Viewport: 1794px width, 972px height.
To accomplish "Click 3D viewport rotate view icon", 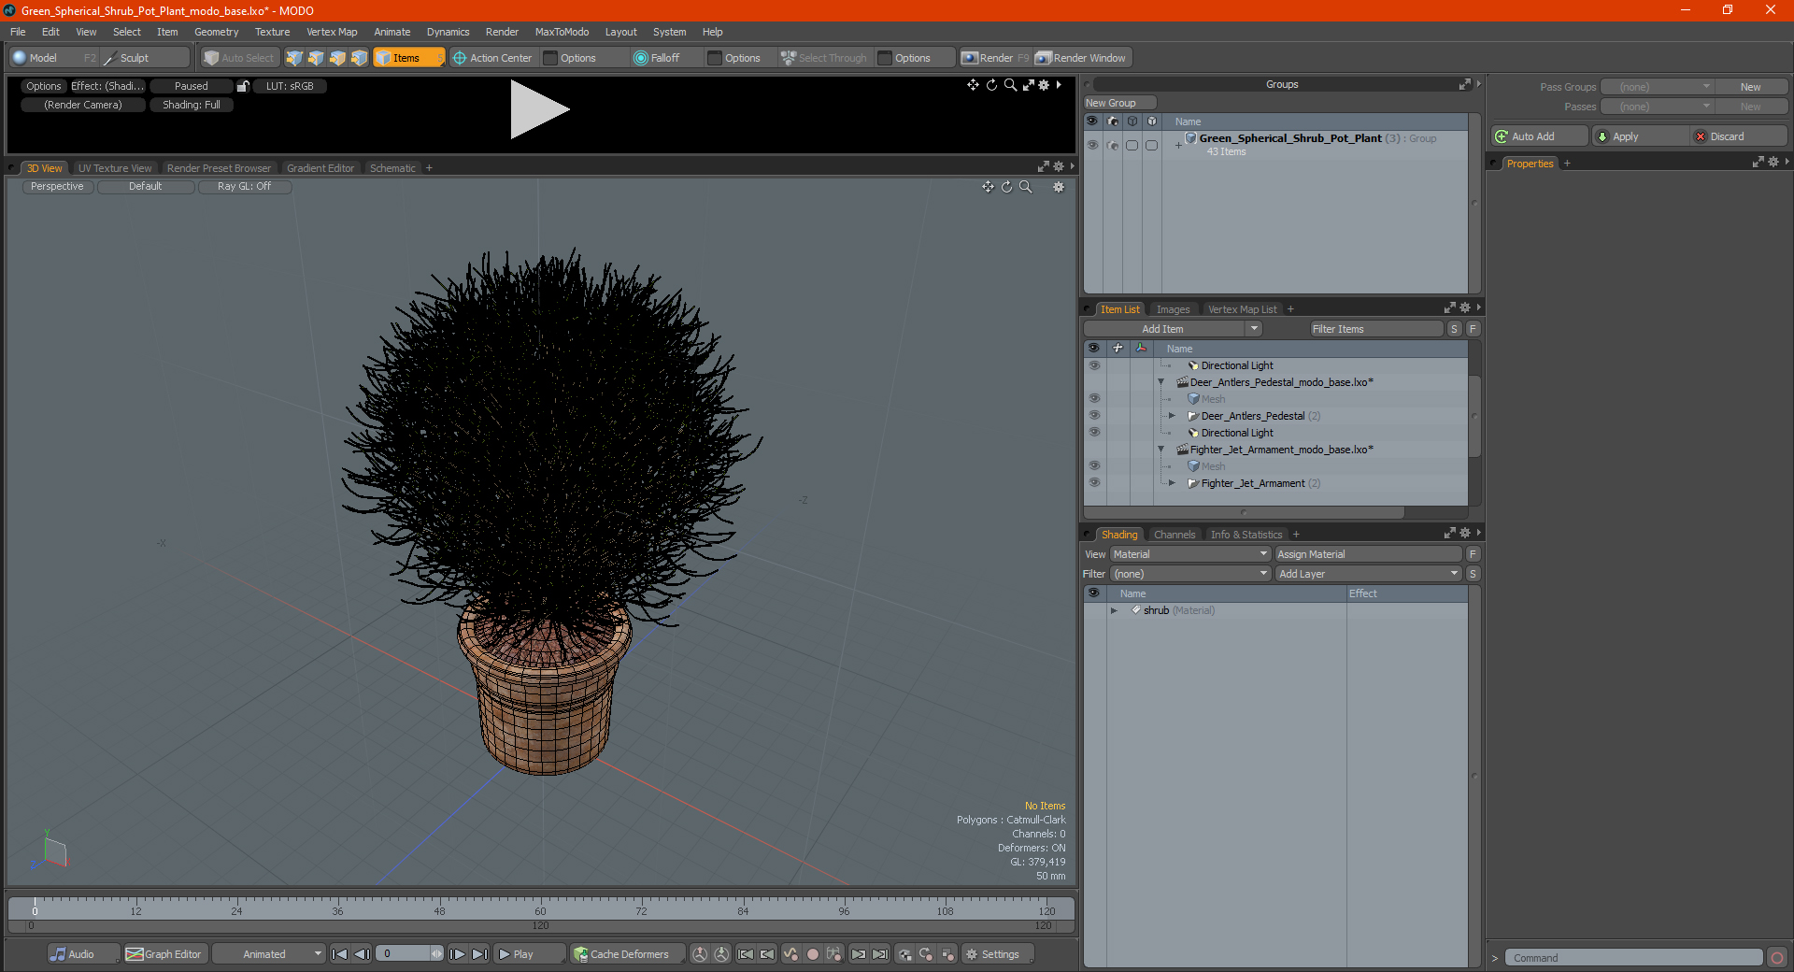I will (1007, 187).
